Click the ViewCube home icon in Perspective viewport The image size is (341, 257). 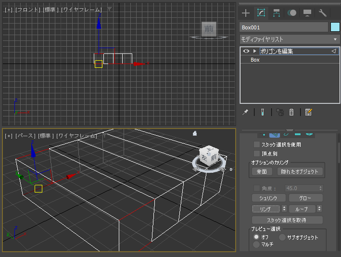pyautogui.click(x=195, y=133)
